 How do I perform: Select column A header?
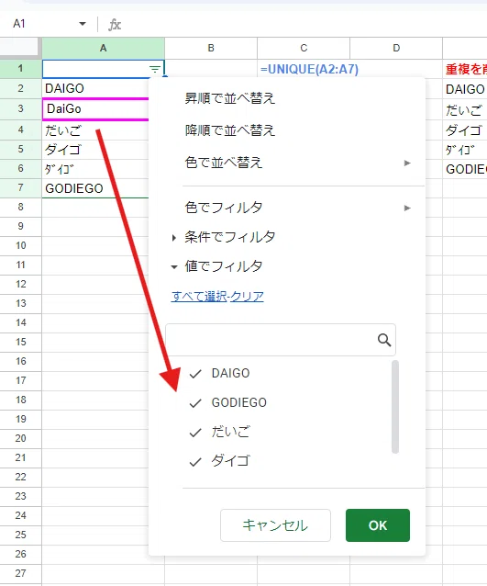click(x=103, y=48)
